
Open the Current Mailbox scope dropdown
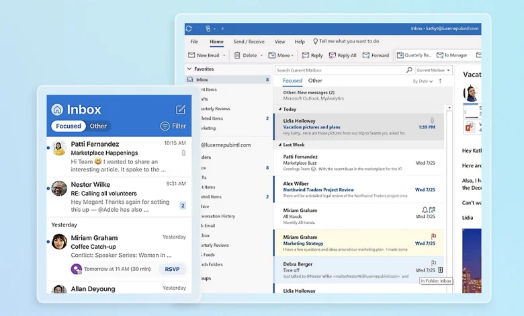[433, 70]
